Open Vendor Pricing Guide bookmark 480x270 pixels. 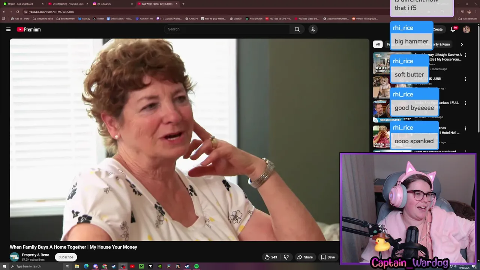[365, 19]
